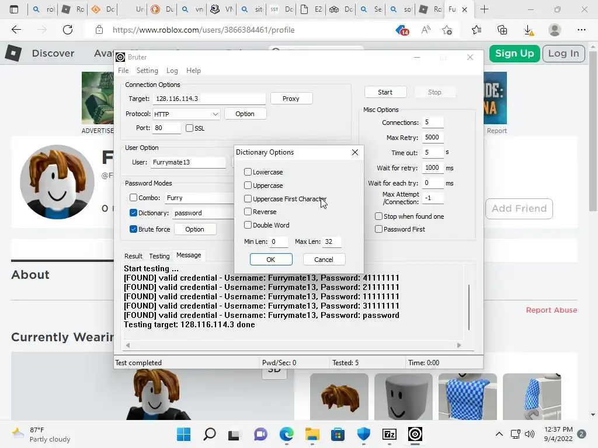Toggle the SSL checkbox
This screenshot has width=598, height=448.
(190, 128)
